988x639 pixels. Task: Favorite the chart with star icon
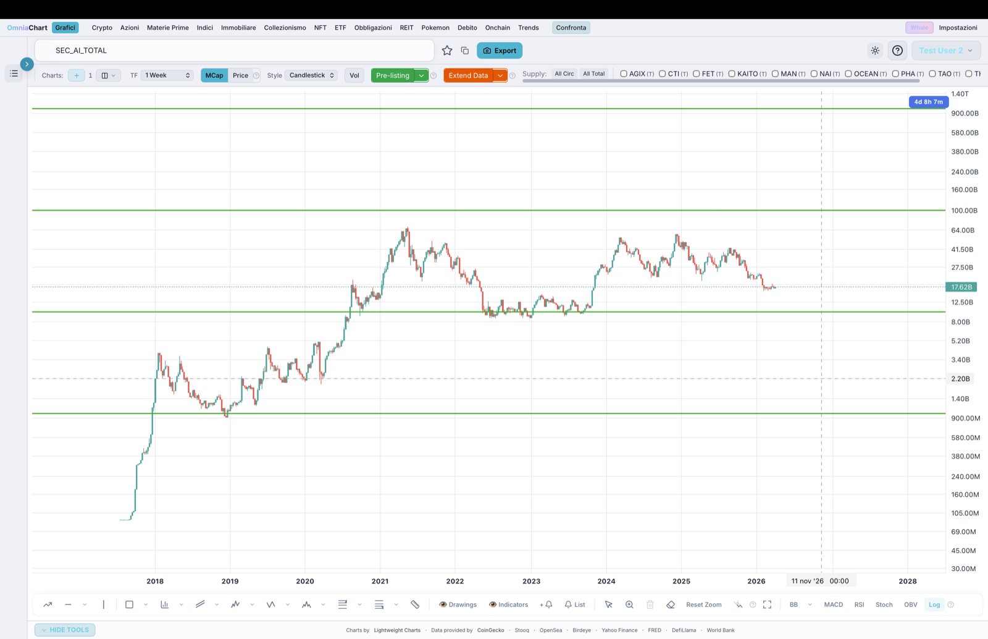pos(447,51)
